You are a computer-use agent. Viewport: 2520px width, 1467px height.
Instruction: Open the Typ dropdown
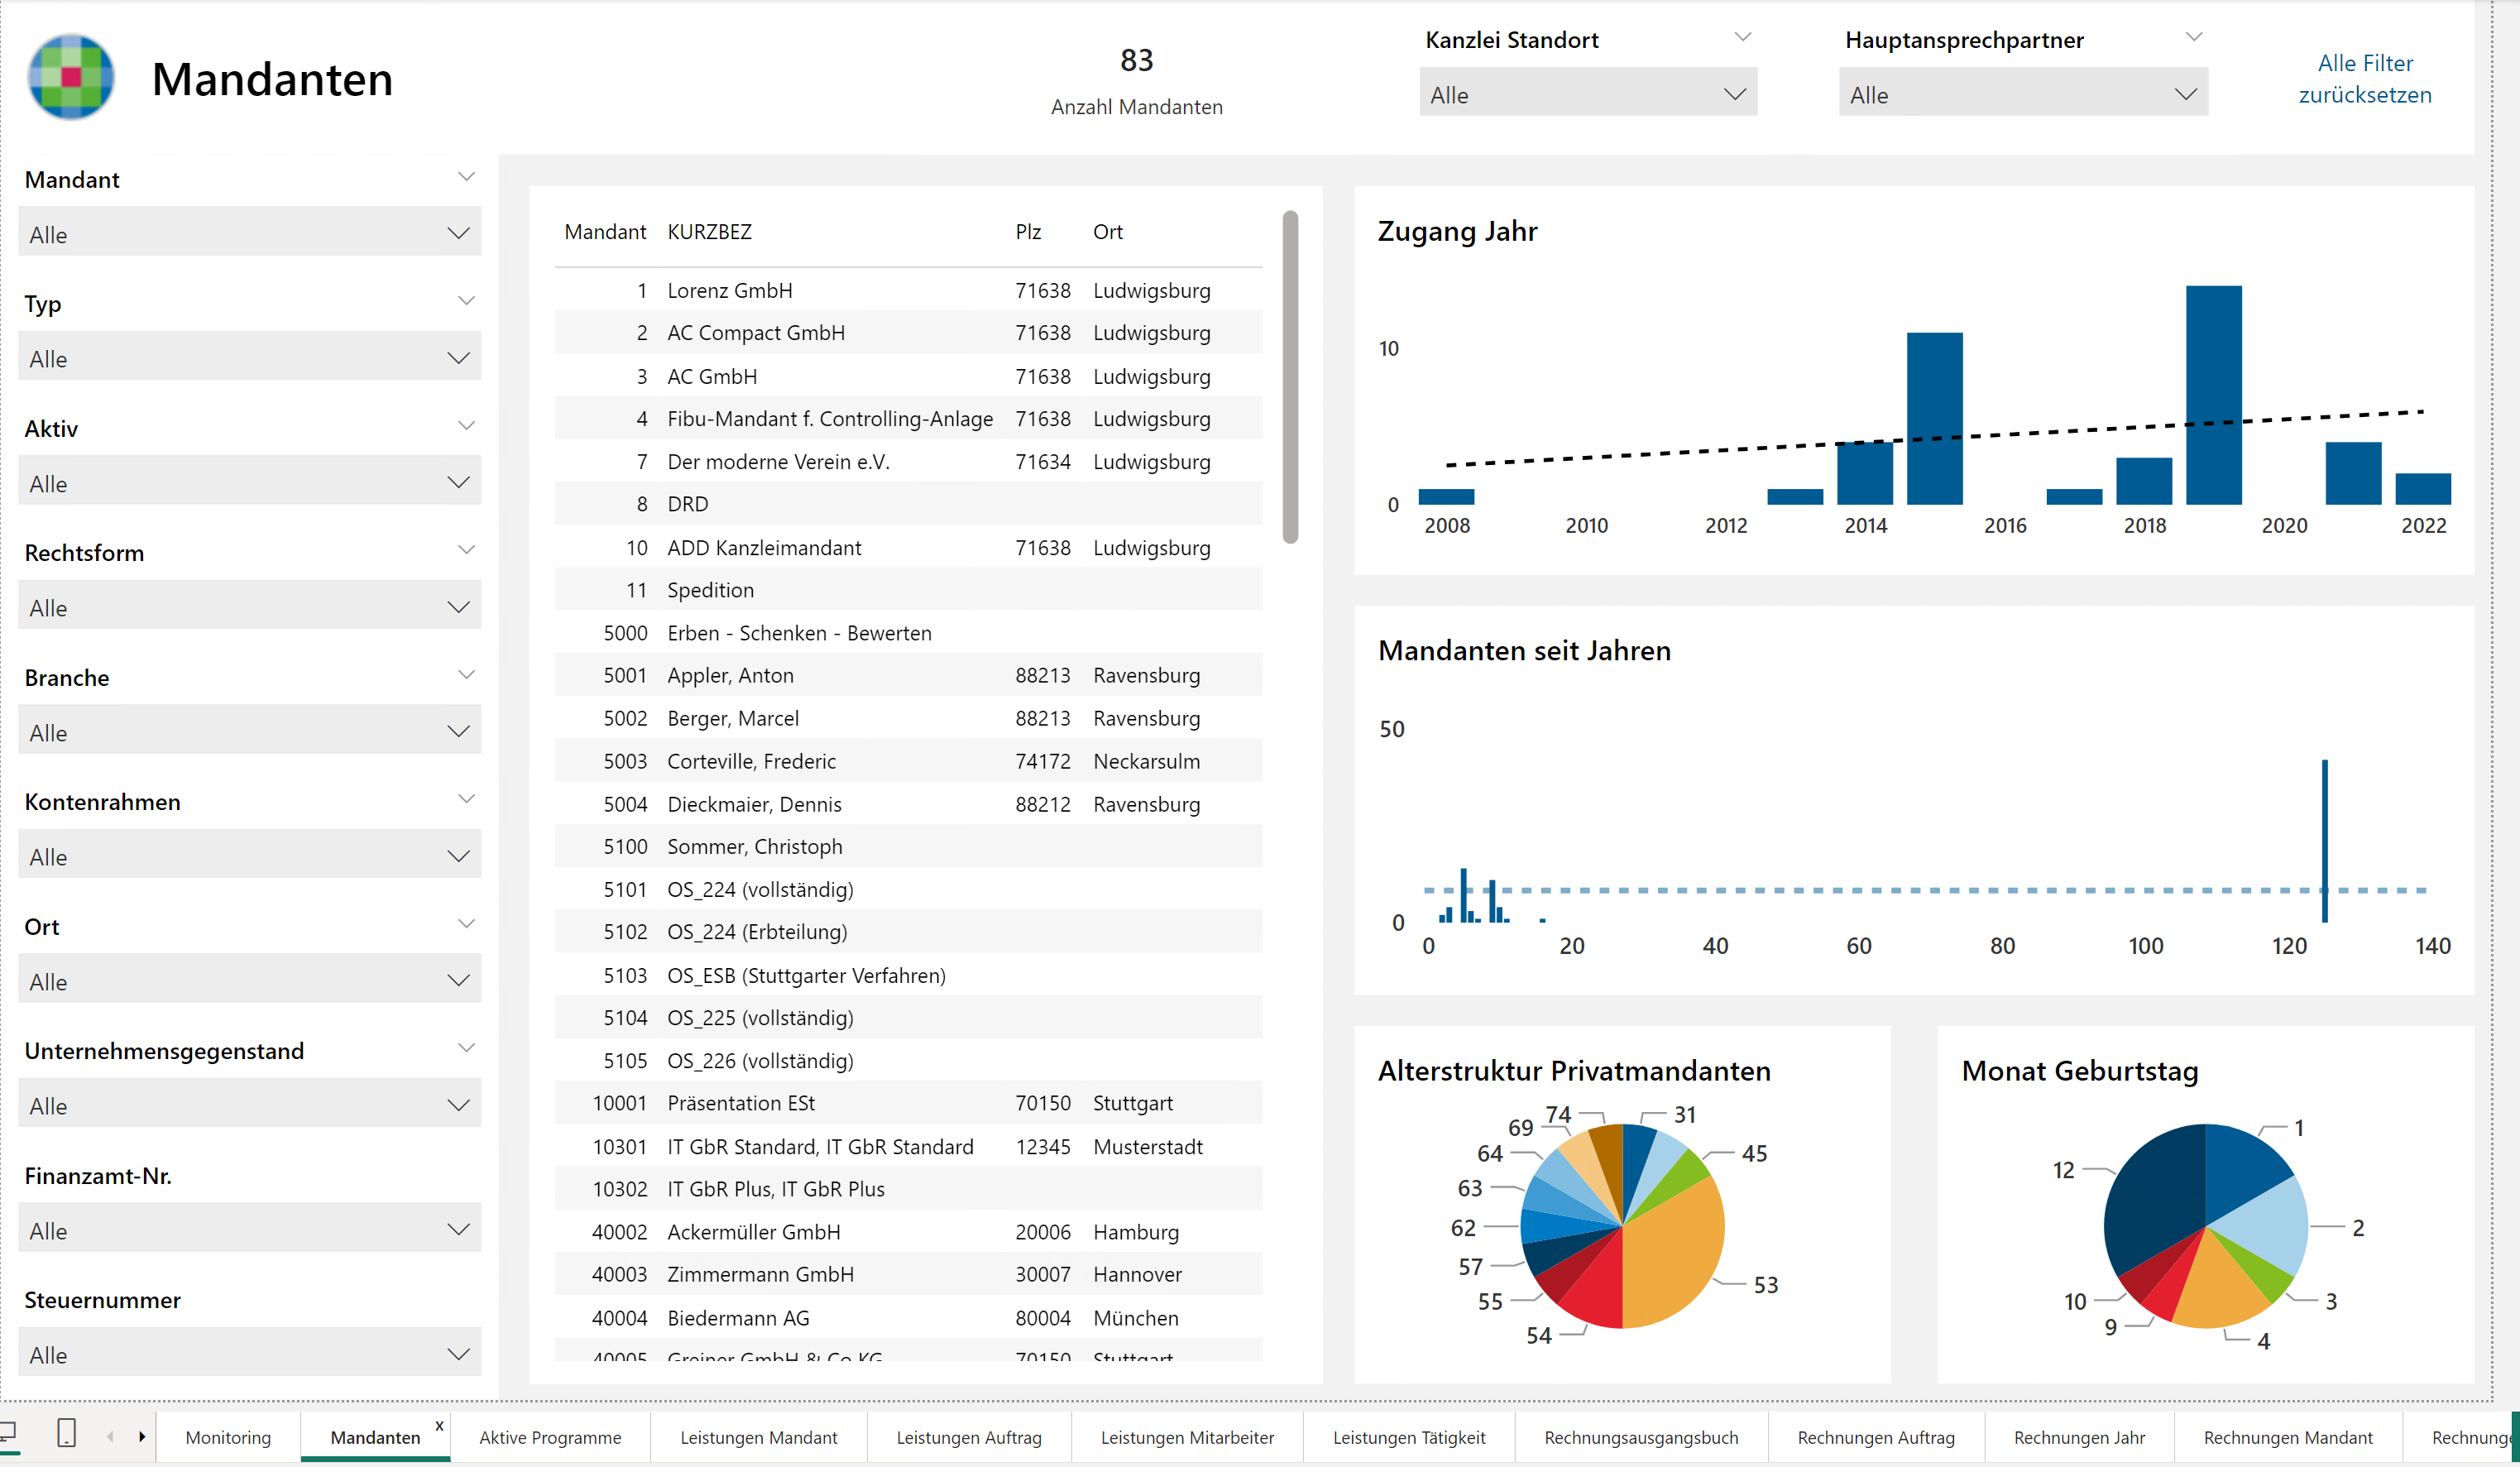(249, 357)
